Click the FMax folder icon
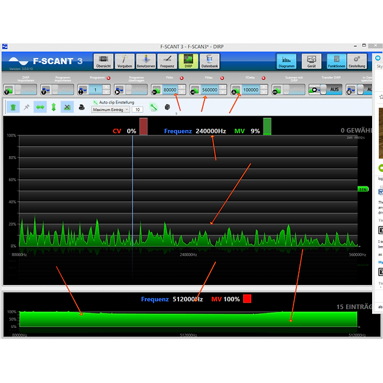The width and height of the screenshot is (383, 383). 195,90
